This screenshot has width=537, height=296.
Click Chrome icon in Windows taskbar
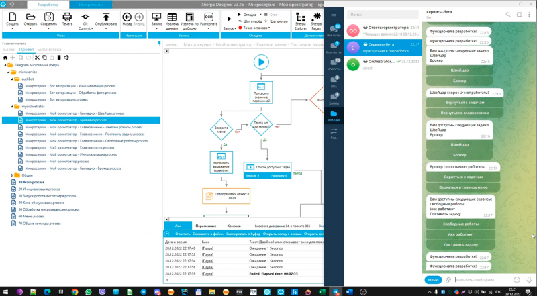coord(75,291)
